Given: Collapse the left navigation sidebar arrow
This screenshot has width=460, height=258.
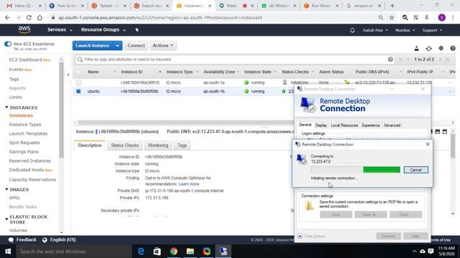Looking at the screenshot, I should click(68, 75).
